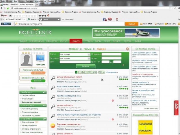Click the green Вывести button
Viewport: 180px width, 135px height.
(x=38, y=81)
